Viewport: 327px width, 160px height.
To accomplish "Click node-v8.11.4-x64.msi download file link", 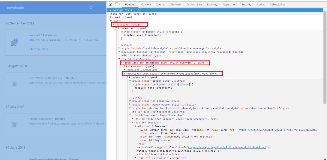I will pyautogui.click(x=44, y=35).
